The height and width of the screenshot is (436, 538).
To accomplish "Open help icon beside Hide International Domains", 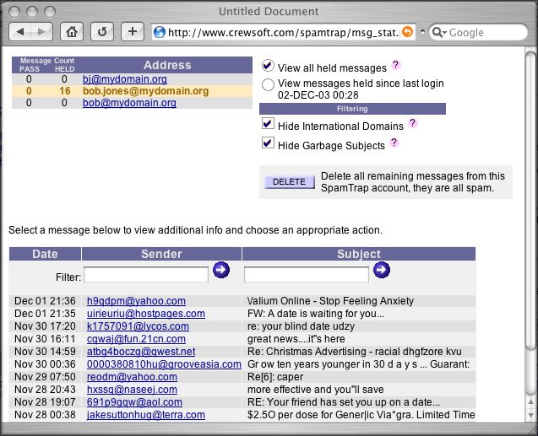I will coord(412,123).
